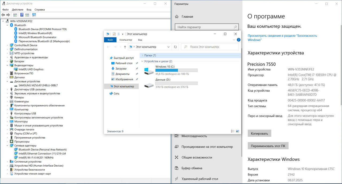Collapse the Bluetooth category in device tree
The width and height of the screenshot is (342, 184).
pyautogui.click(x=7, y=25)
